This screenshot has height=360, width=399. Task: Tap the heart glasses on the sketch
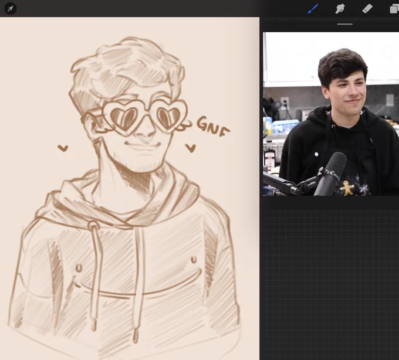pyautogui.click(x=145, y=117)
